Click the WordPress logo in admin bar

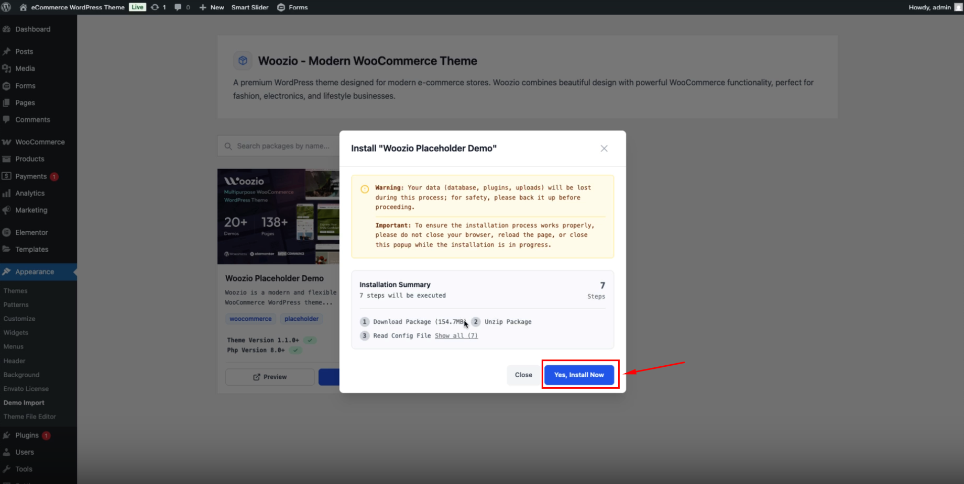(6, 7)
